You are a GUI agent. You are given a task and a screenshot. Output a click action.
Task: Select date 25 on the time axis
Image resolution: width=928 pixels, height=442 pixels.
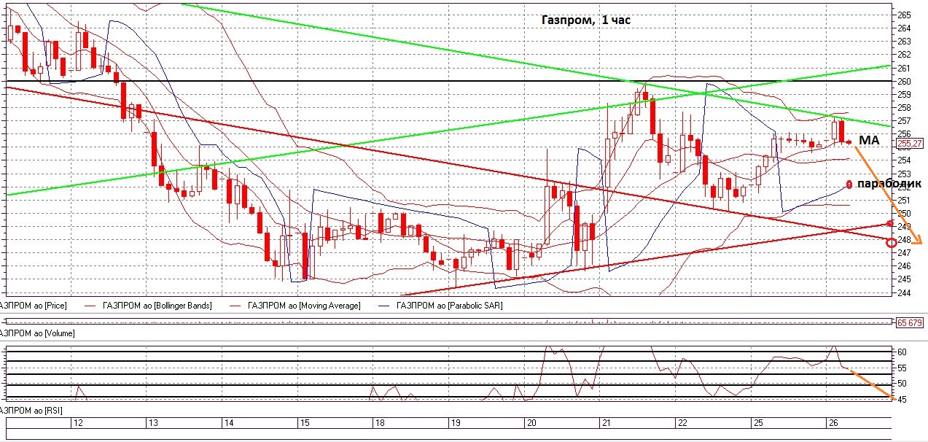(757, 423)
